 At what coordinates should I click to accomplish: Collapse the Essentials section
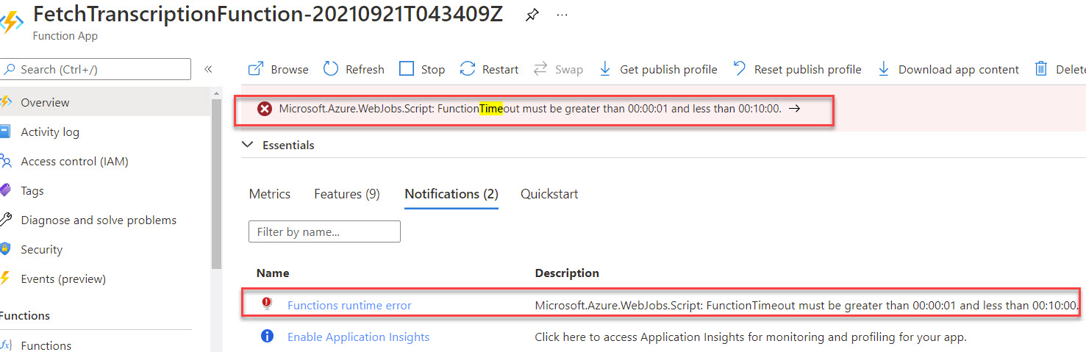248,145
